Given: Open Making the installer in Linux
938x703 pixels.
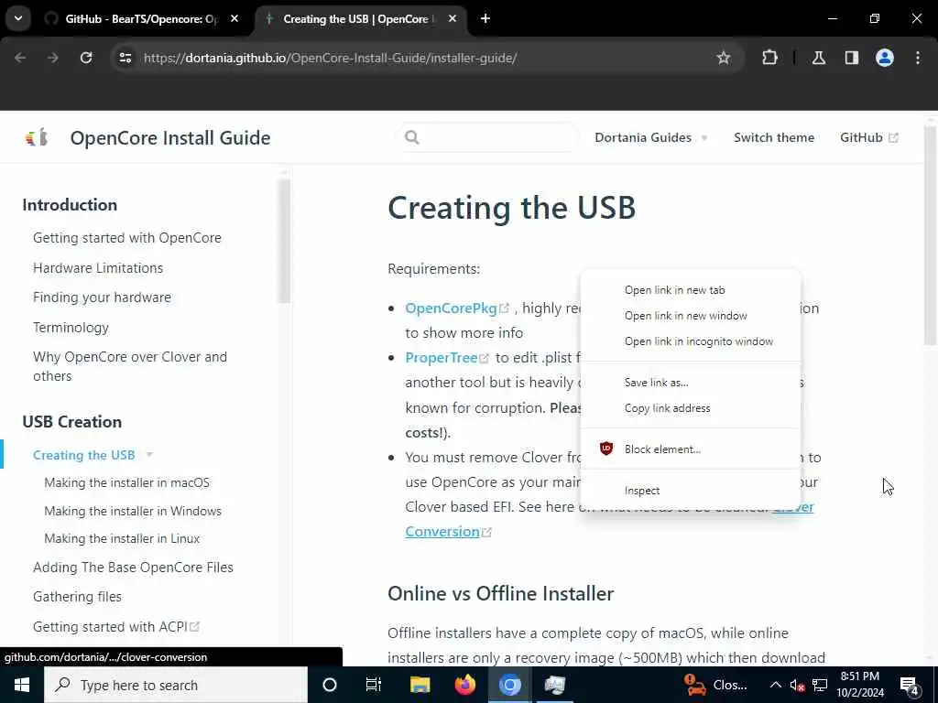Looking at the screenshot, I should pyautogui.click(x=122, y=538).
